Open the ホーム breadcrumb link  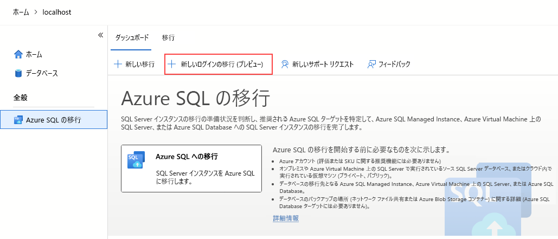(x=21, y=12)
